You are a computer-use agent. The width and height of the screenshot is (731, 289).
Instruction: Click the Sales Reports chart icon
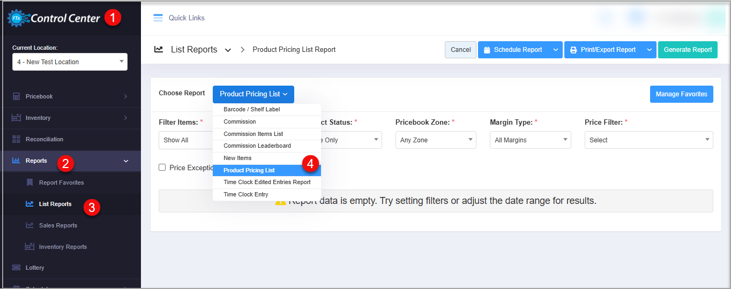click(29, 225)
